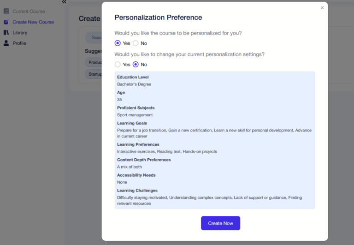Image resolution: width=354 pixels, height=245 pixels.
Task: Pick the partially hidden 'Produc' suggestion chip
Action: (x=94, y=62)
